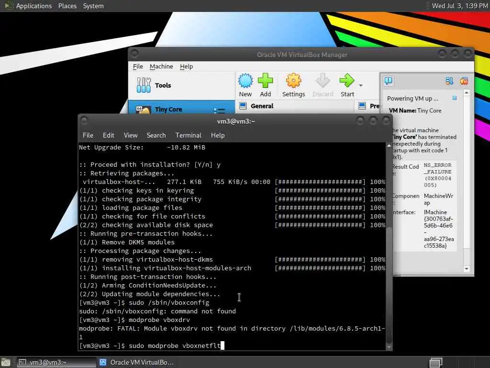Click the notification center speech bubble icon

pos(389,81)
